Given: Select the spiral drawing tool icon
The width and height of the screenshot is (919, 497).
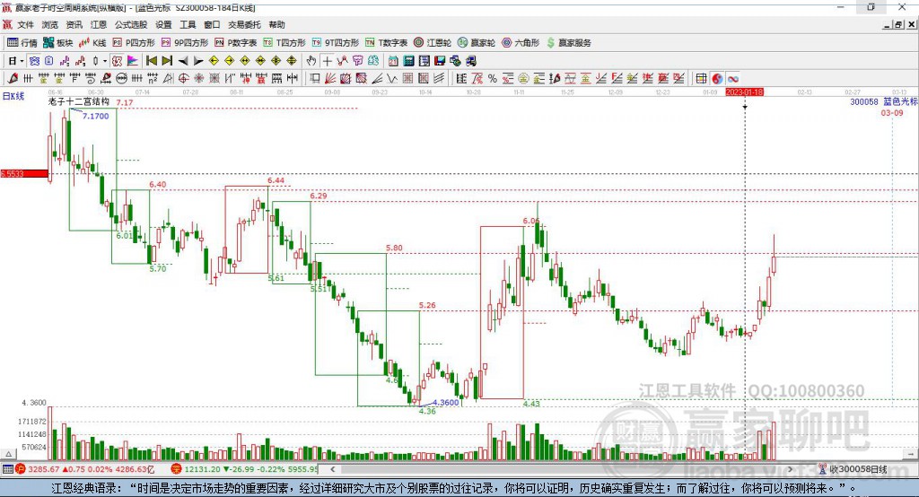Looking at the screenshot, I should tap(91, 79).
